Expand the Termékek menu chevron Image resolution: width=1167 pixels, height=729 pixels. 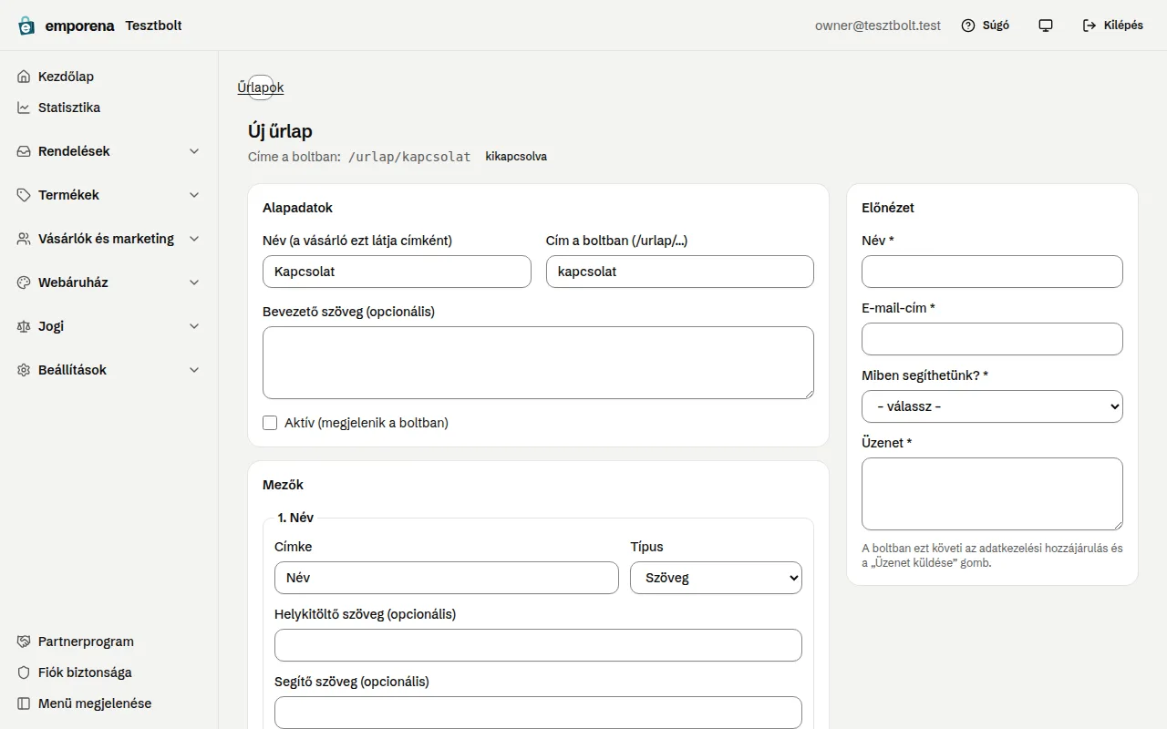click(x=194, y=195)
